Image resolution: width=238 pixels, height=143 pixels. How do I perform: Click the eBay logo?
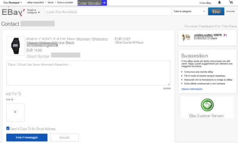click(x=13, y=12)
